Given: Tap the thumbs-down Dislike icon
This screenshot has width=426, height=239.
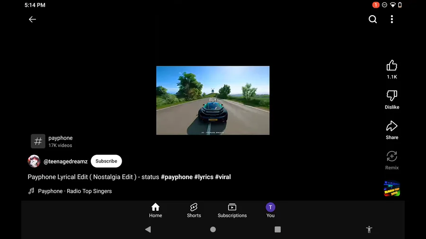Looking at the screenshot, I should tap(392, 96).
